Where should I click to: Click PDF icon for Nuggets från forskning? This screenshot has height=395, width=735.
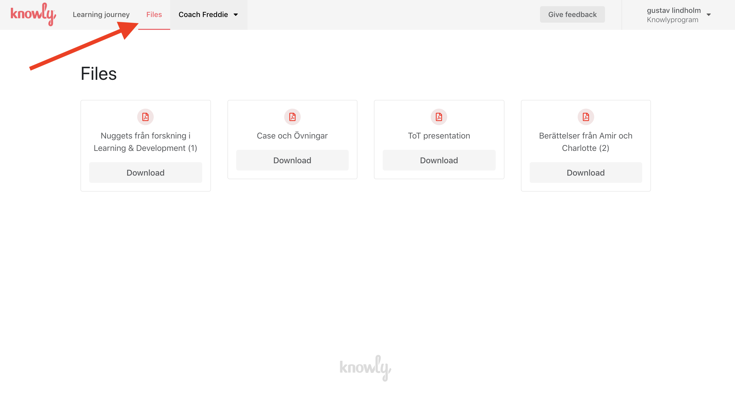coord(145,117)
